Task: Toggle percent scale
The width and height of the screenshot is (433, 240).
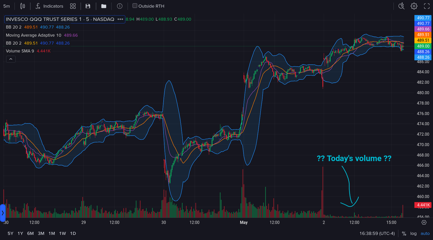Action: tap(404, 234)
